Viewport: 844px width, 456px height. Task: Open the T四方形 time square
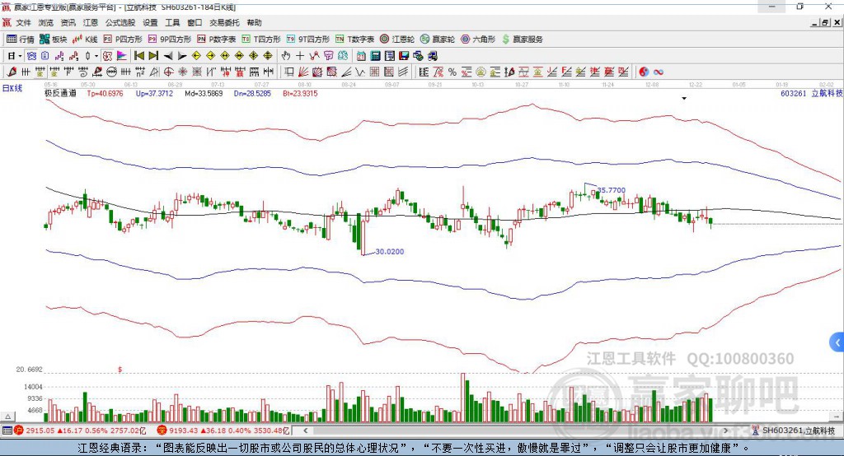click(261, 40)
